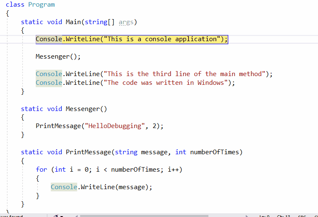The width and height of the screenshot is (318, 217).
Task: Click the "class" keyword on the first line
Action: 15,5
